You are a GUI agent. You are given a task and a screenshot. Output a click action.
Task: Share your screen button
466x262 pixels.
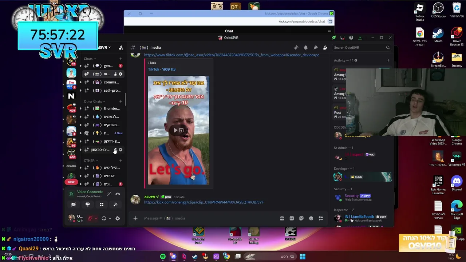pos(87,205)
